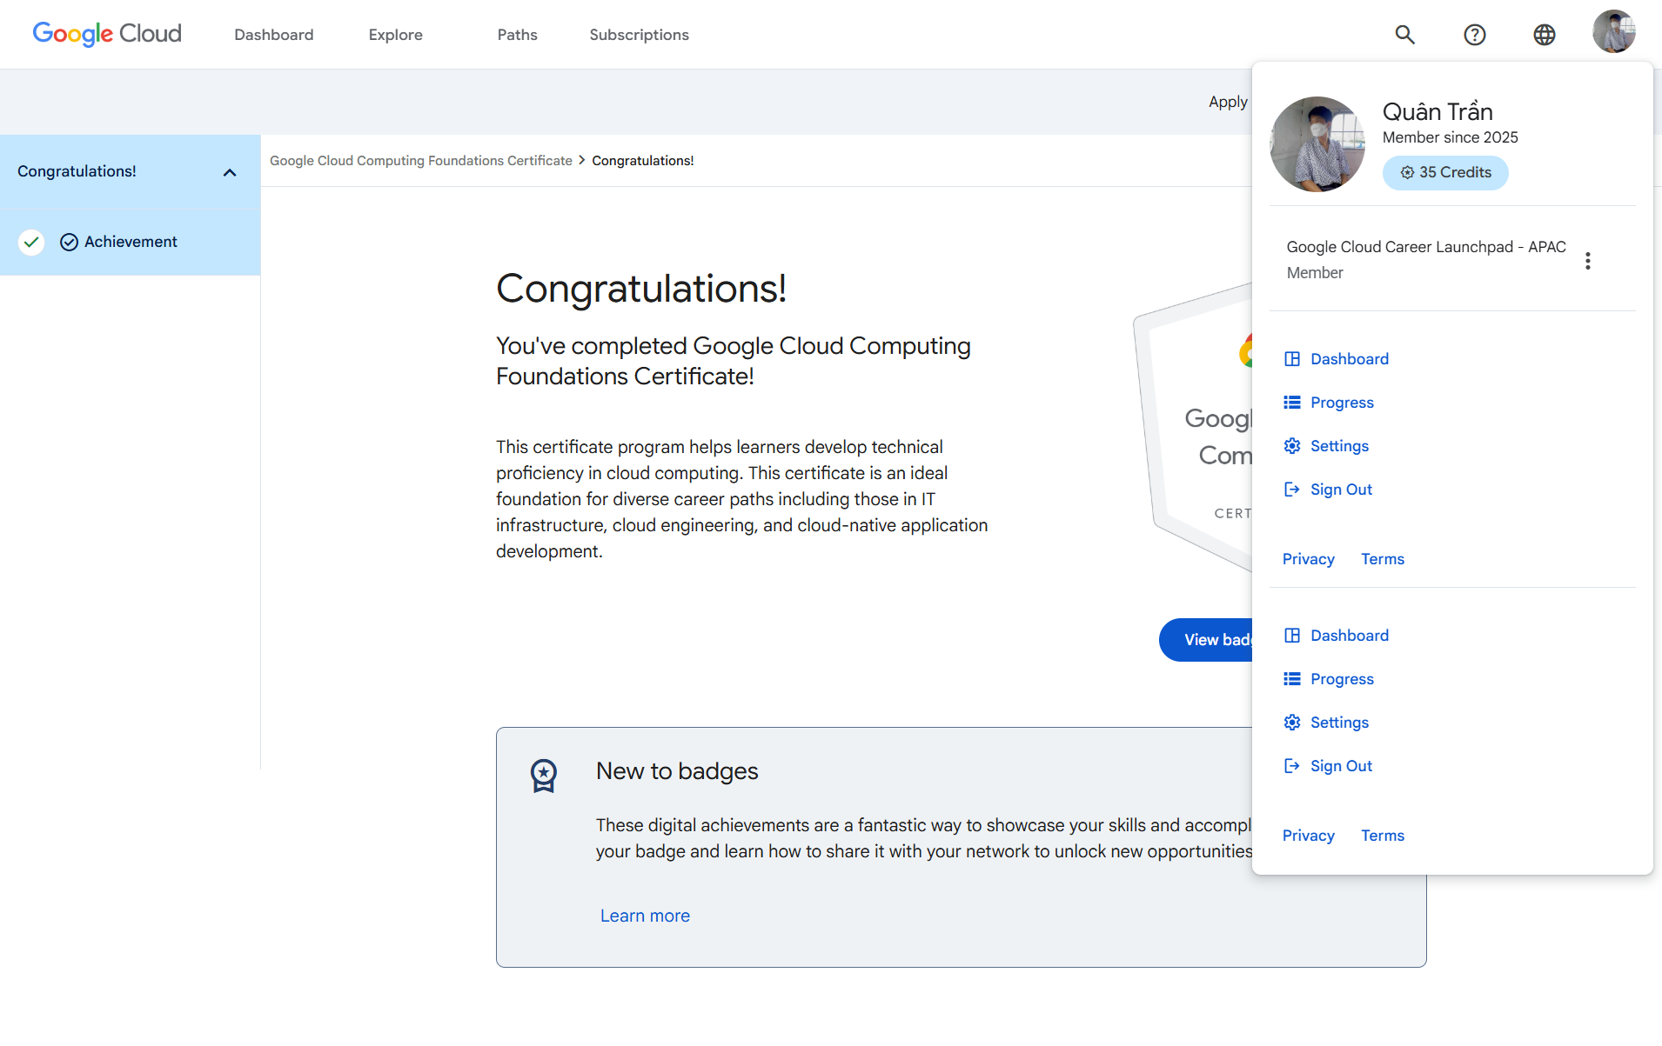Screen dimensions: 1662x1046
Task: Open the three-dot menu for Career Launchpad
Action: (1587, 261)
